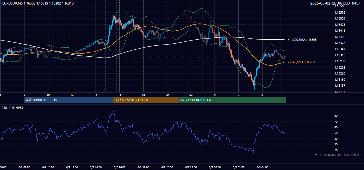The height and width of the screenshot is (170, 364).
Task: Click RSI scale level 40
Action: pos(336,139)
